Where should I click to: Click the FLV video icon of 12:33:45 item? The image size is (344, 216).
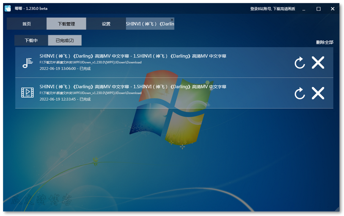coord(28,93)
